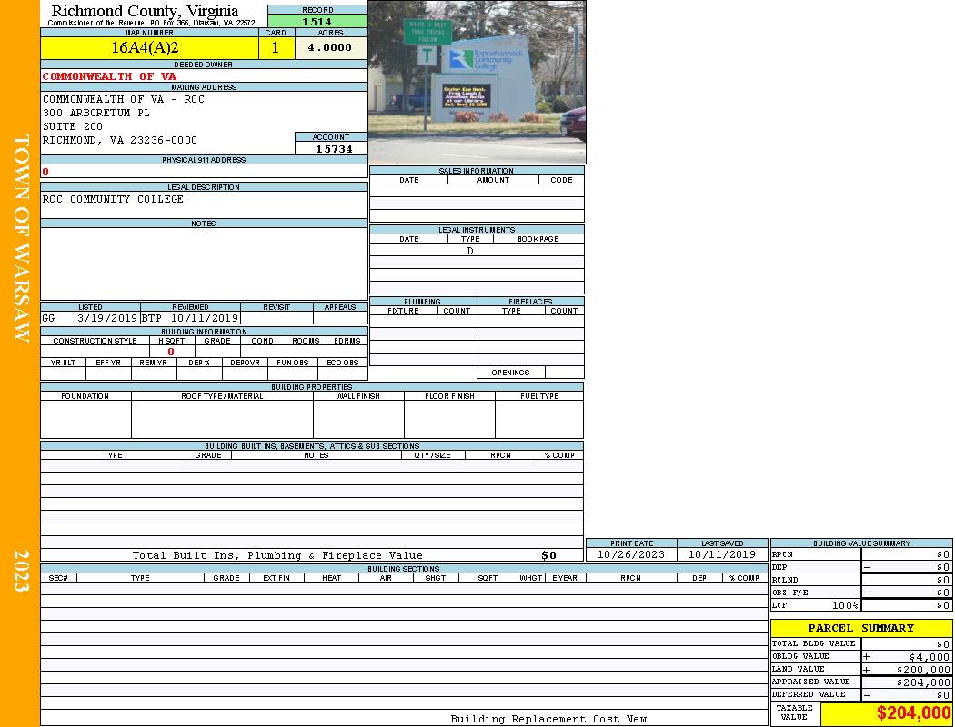Screen dimensions: 955x727
Task: Click the print date 10/26/2023
Action: point(631,554)
